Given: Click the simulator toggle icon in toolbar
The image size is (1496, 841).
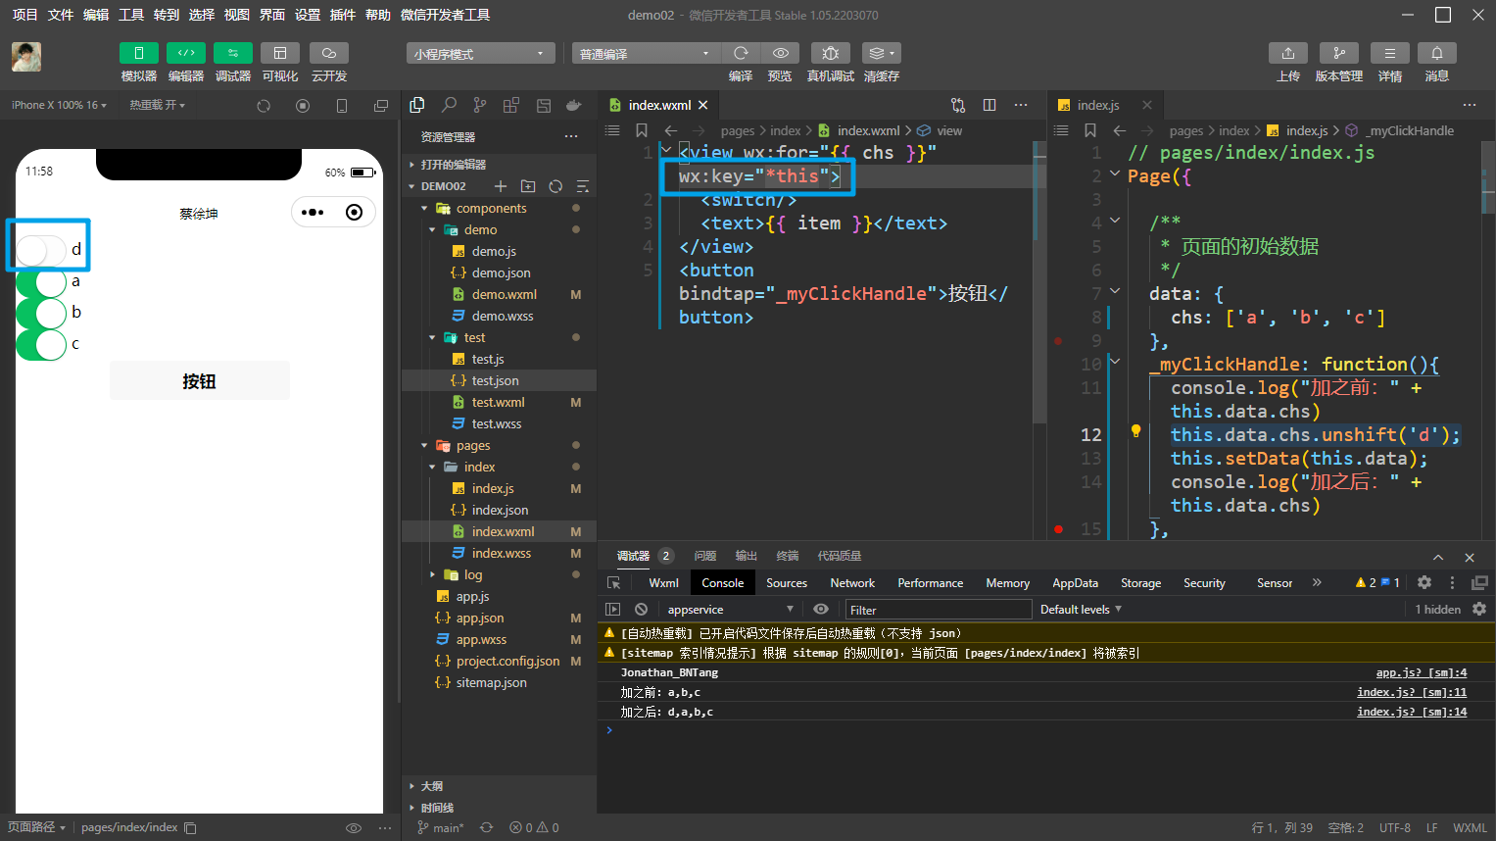Looking at the screenshot, I should [138, 53].
